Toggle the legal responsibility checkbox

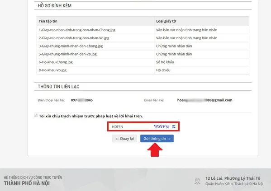[36, 116]
